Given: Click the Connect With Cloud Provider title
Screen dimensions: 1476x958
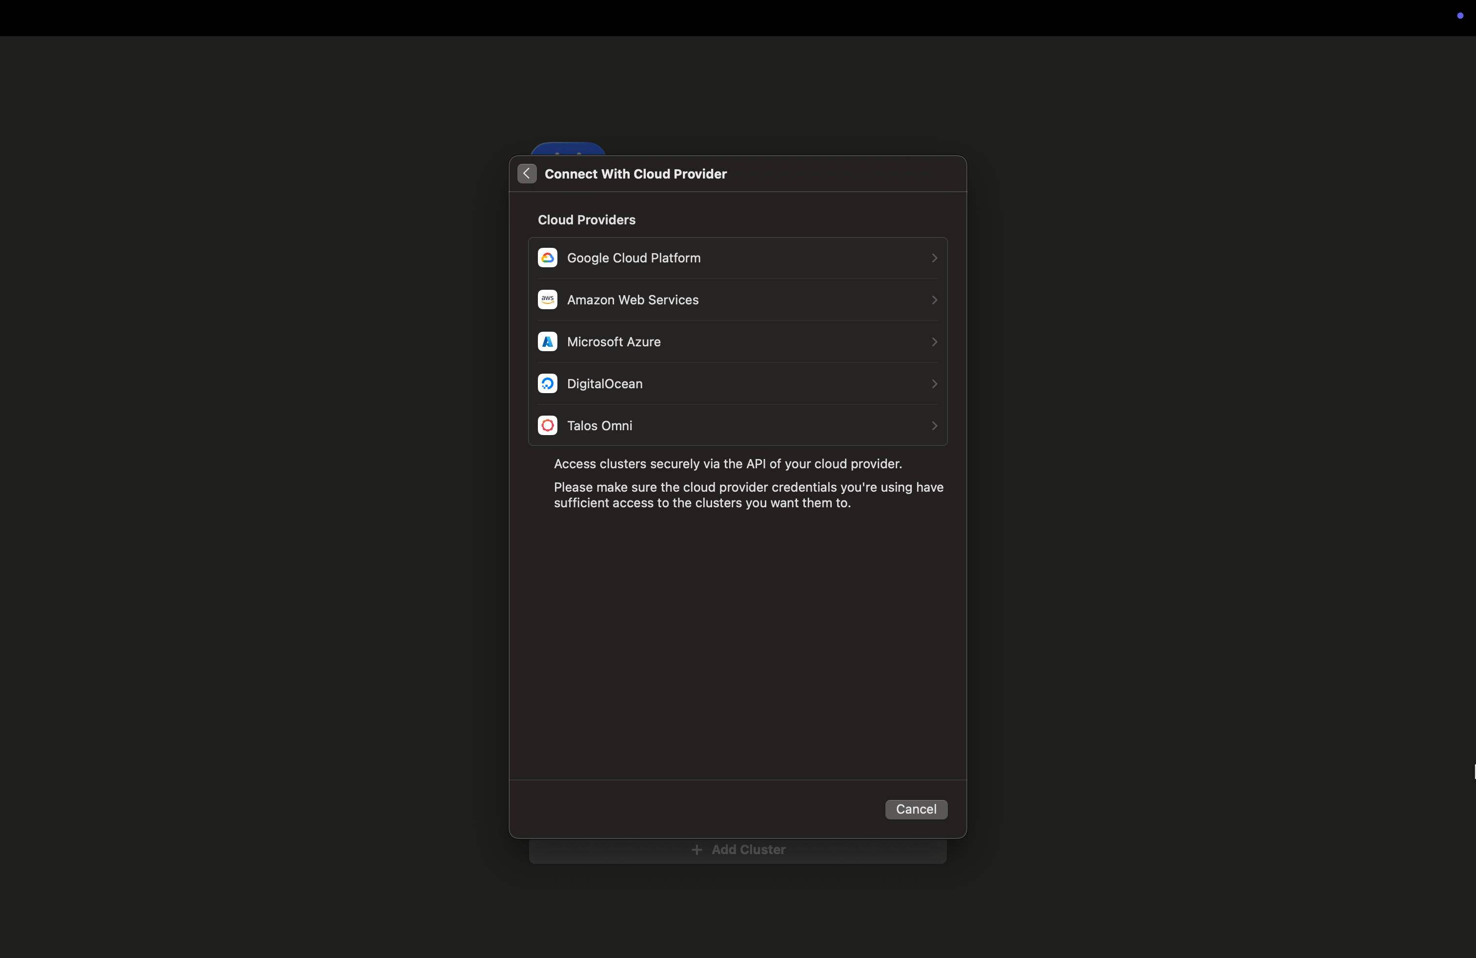Looking at the screenshot, I should (635, 174).
